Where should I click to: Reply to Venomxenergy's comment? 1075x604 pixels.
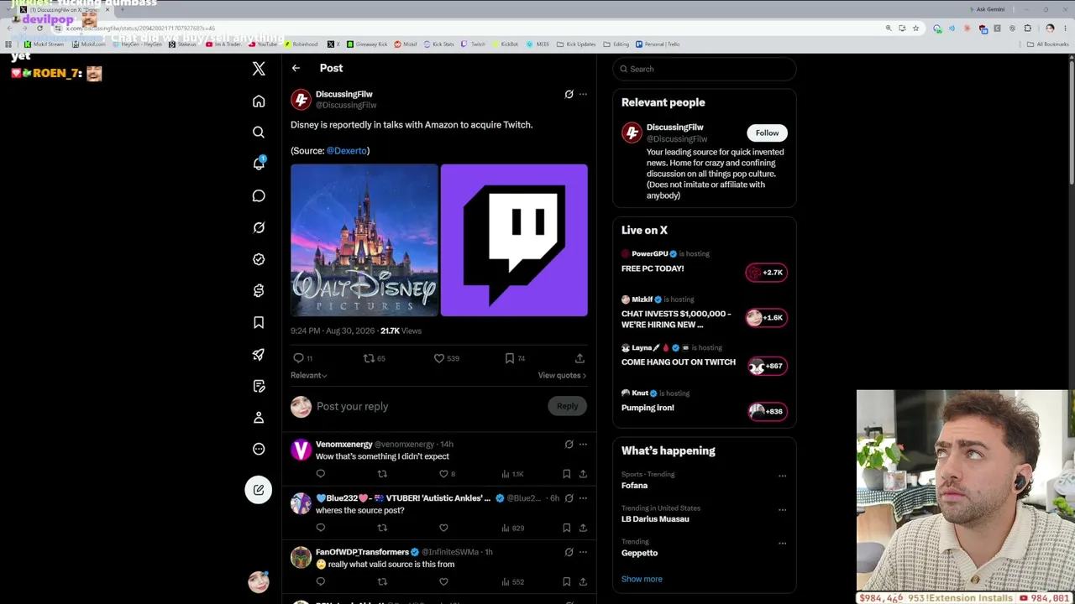pyautogui.click(x=321, y=474)
